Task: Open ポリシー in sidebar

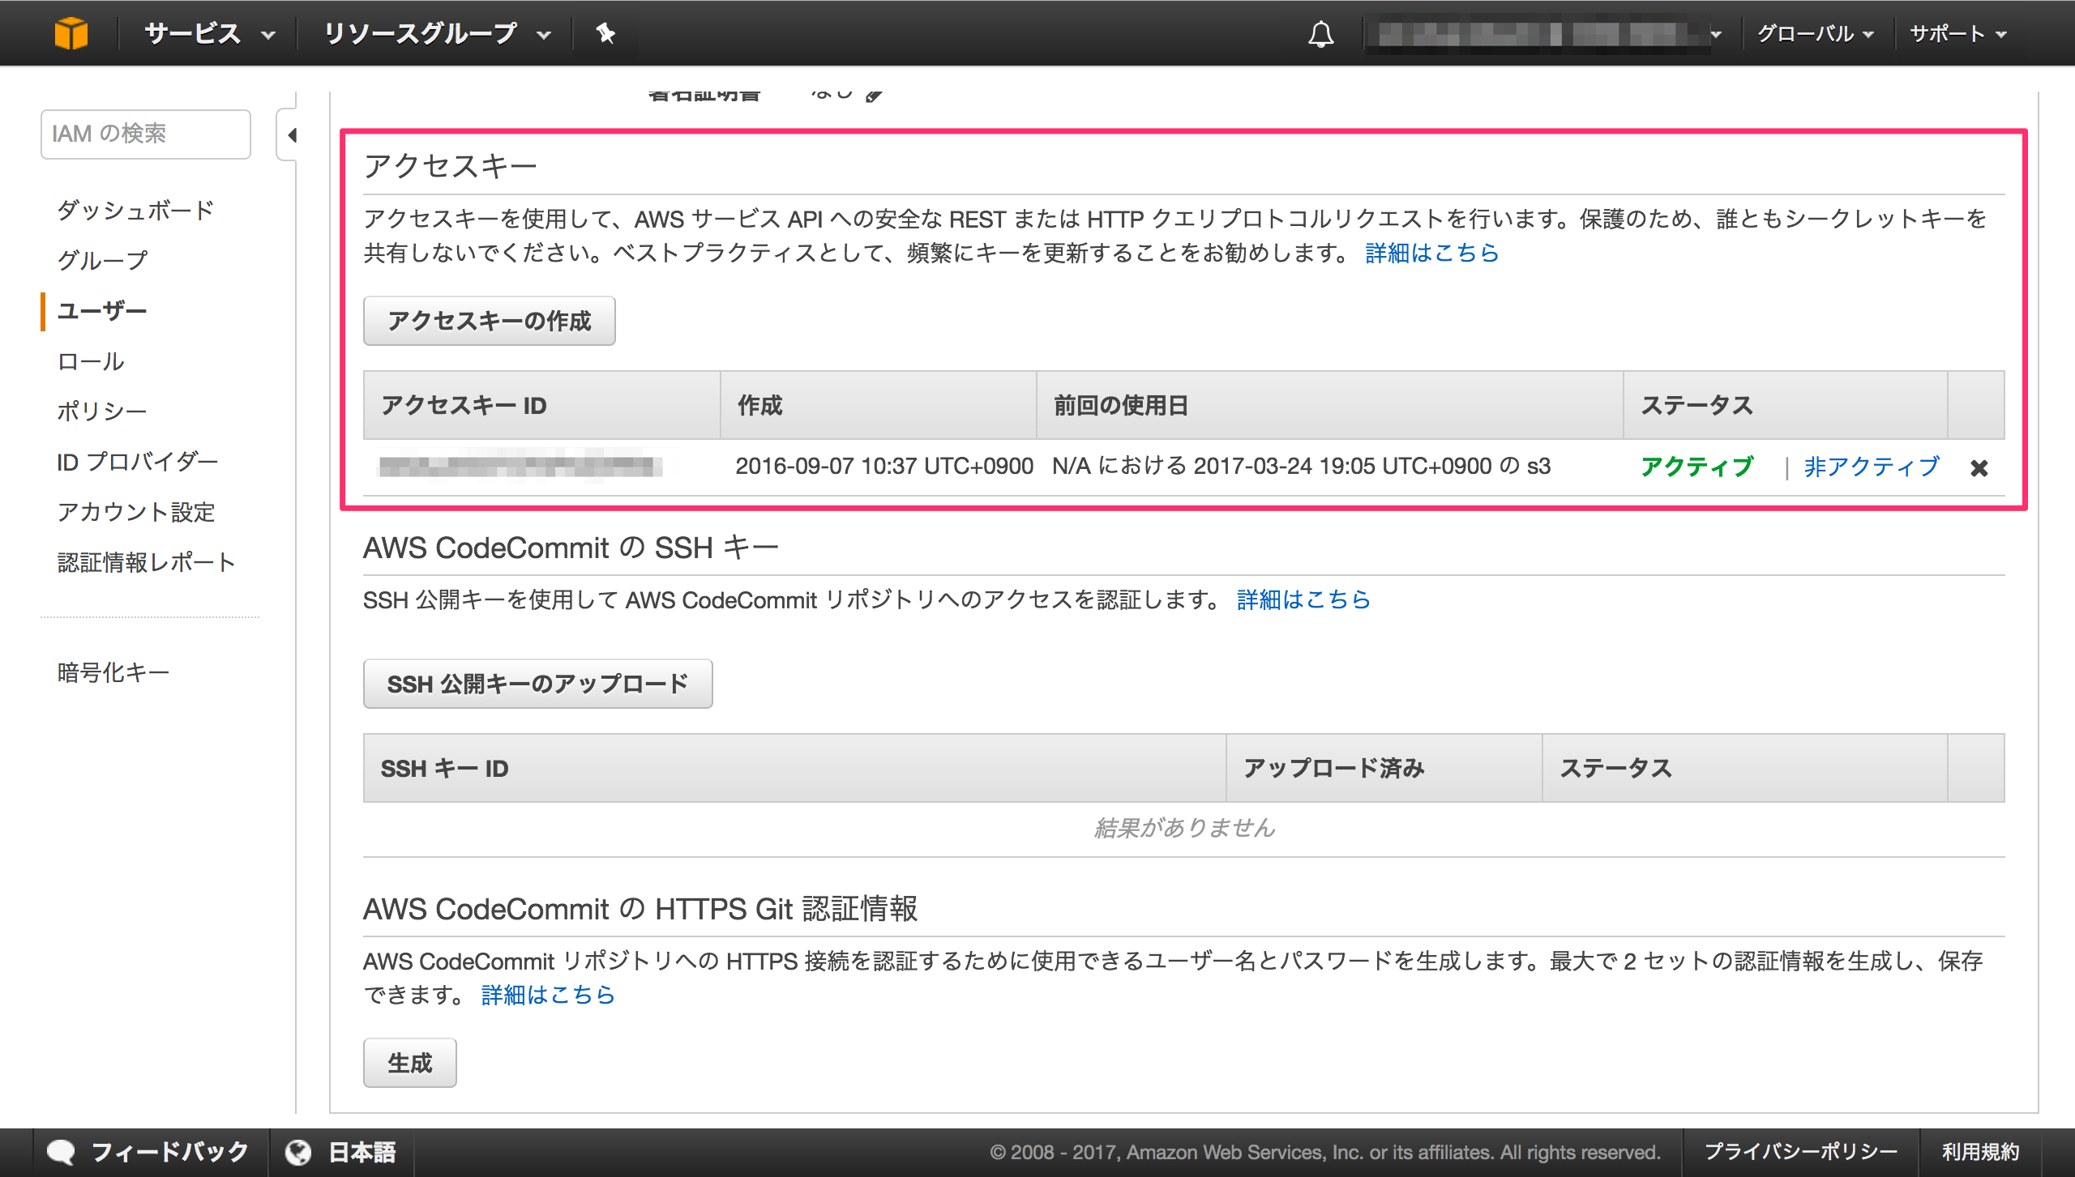Action: (x=102, y=412)
